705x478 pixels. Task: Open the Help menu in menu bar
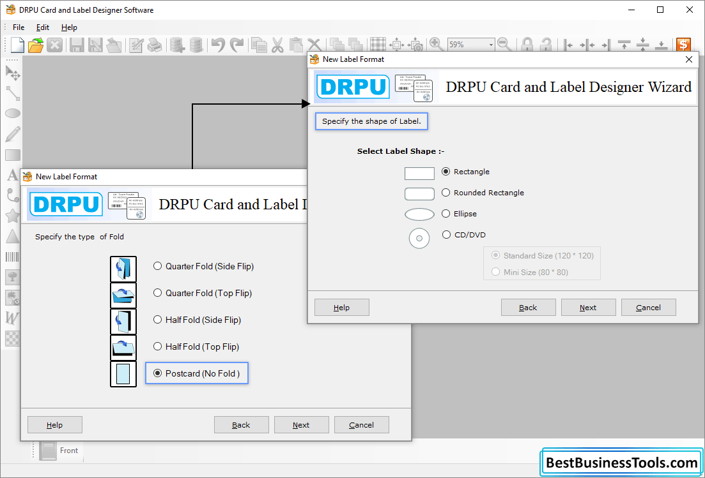pos(69,27)
